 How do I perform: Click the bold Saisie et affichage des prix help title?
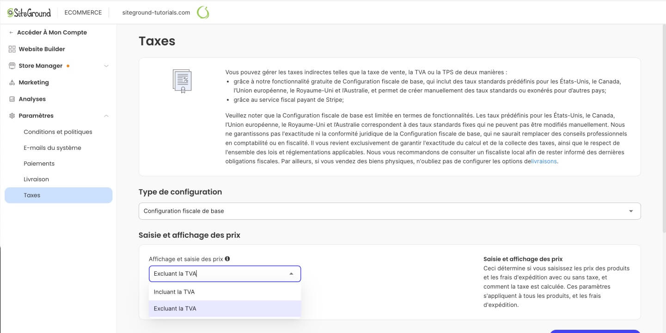click(x=523, y=259)
